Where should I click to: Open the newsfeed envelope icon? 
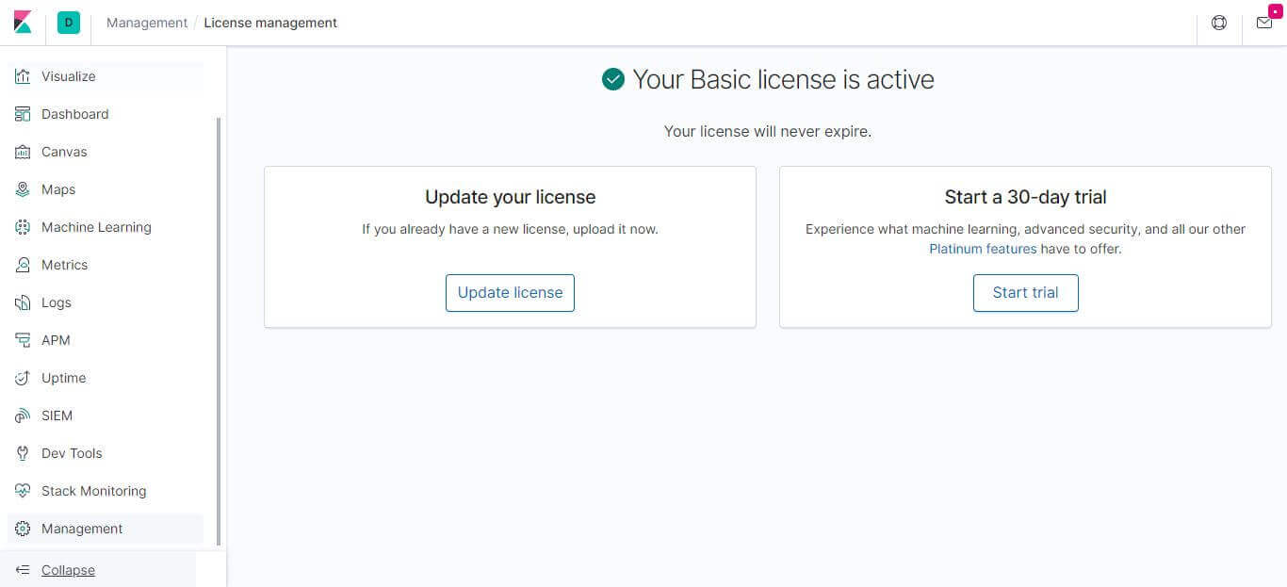pos(1264,24)
